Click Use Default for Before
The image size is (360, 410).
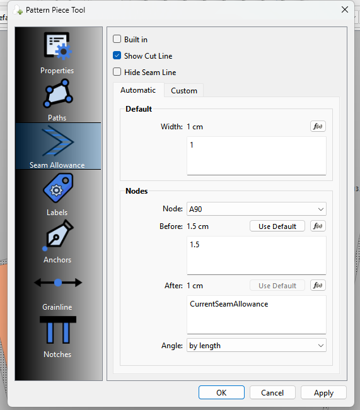click(277, 226)
